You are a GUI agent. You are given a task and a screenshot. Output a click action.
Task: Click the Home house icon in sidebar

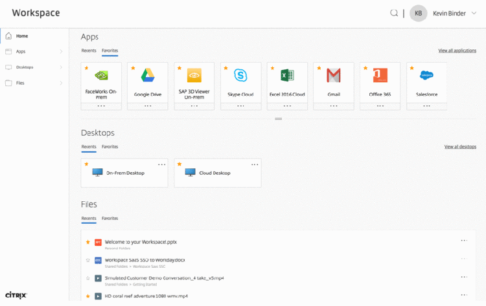click(x=8, y=36)
